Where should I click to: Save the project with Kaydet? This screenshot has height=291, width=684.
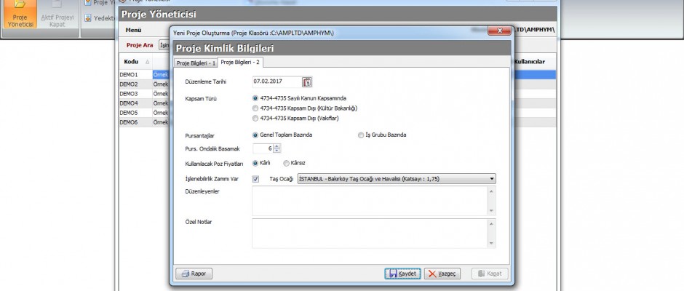tap(402, 274)
